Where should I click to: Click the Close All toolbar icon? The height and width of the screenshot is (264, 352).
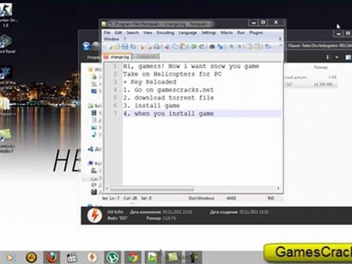150,46
